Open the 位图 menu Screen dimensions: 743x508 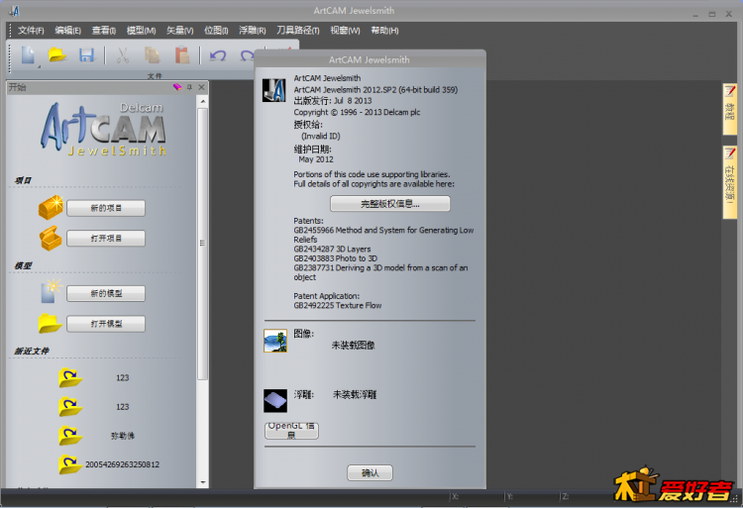(x=216, y=31)
